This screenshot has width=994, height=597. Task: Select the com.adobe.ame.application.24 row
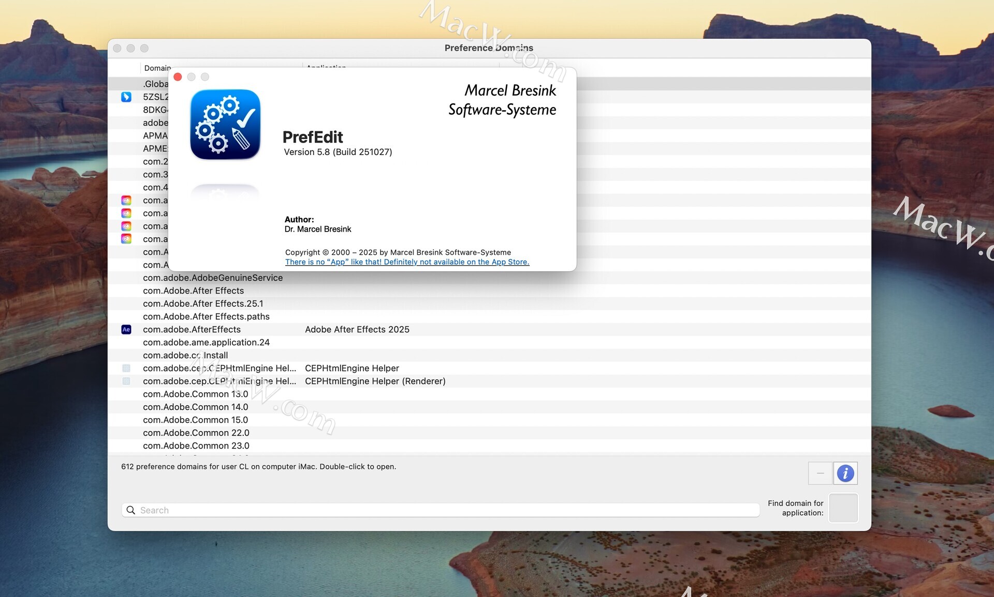(x=206, y=342)
